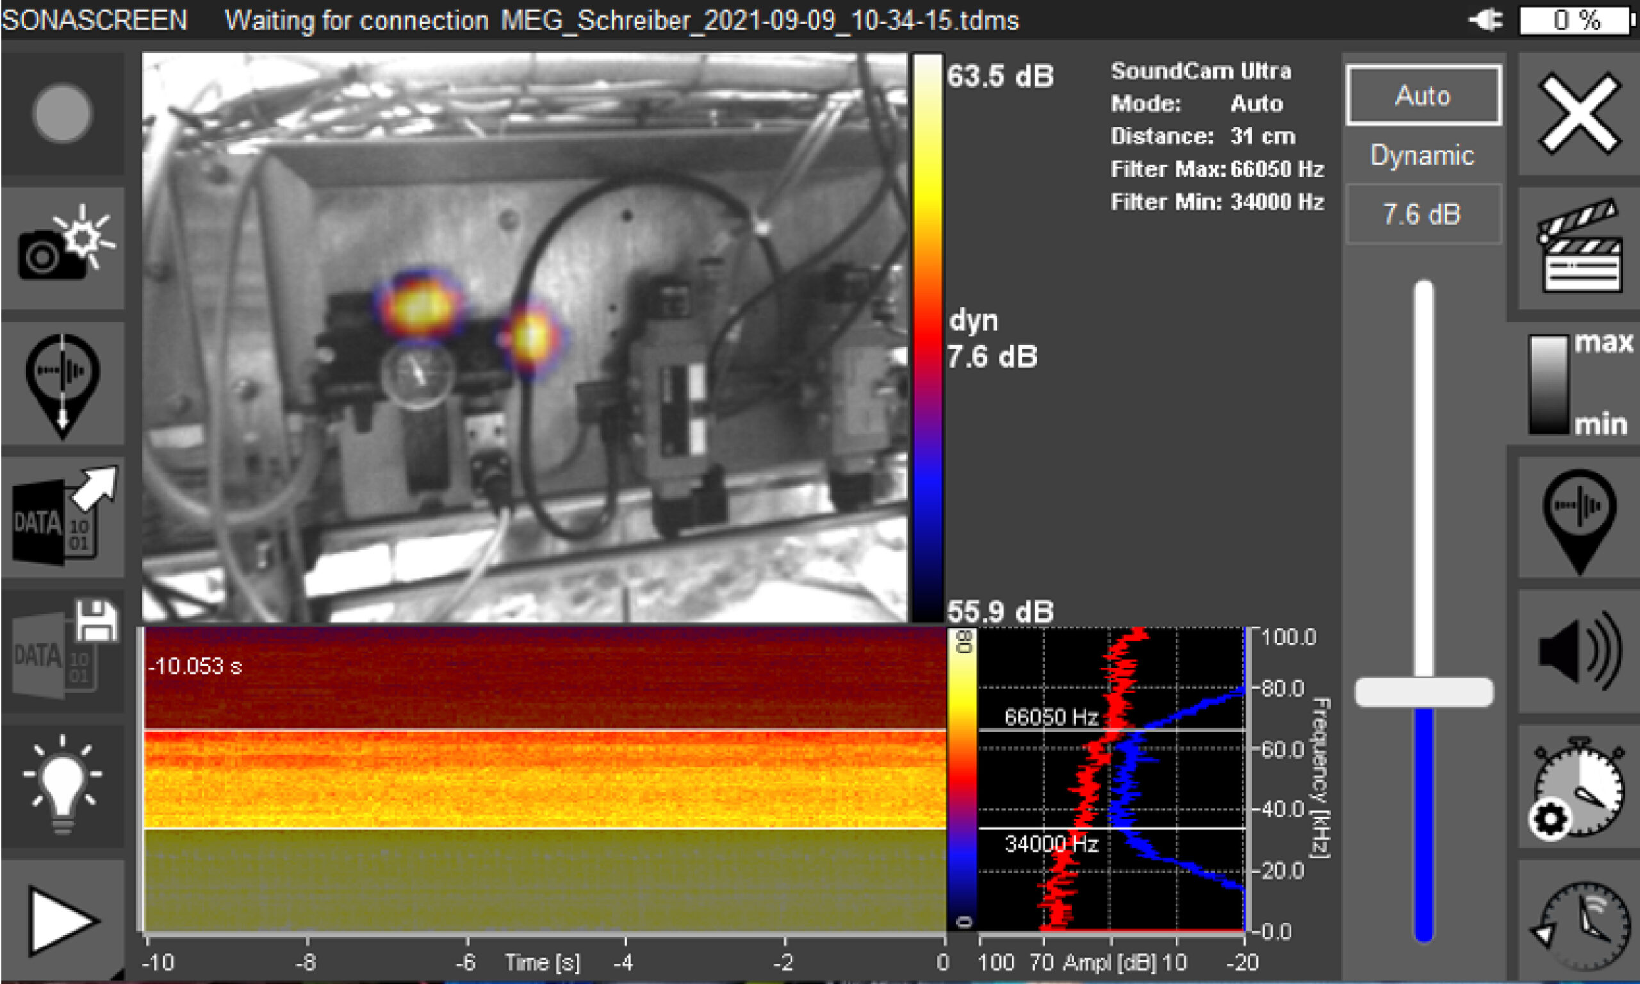Toggle Auto mode
This screenshot has width=1640, height=984.
tap(1423, 95)
